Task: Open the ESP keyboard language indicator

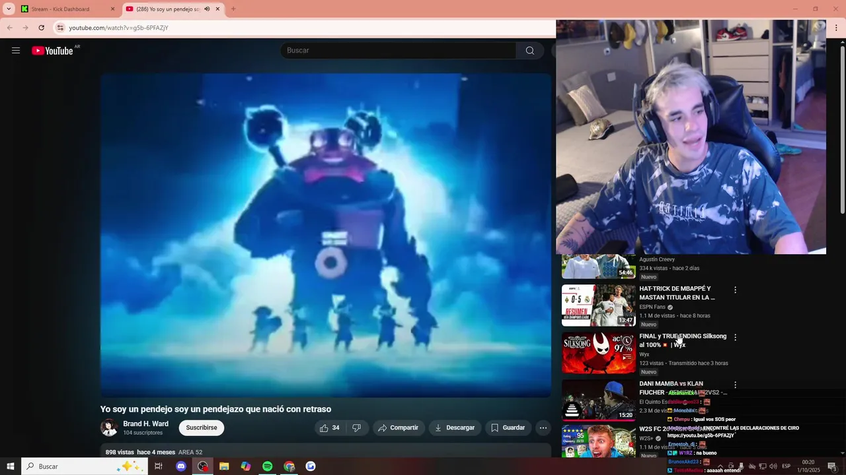Action: [x=786, y=466]
